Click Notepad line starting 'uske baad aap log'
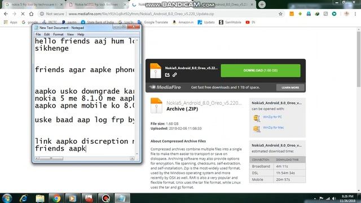 point(85,120)
